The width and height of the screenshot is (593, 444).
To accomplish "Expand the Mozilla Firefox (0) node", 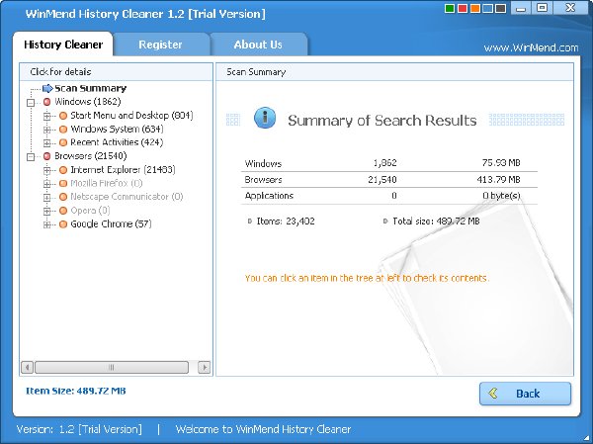I will 46,184.
